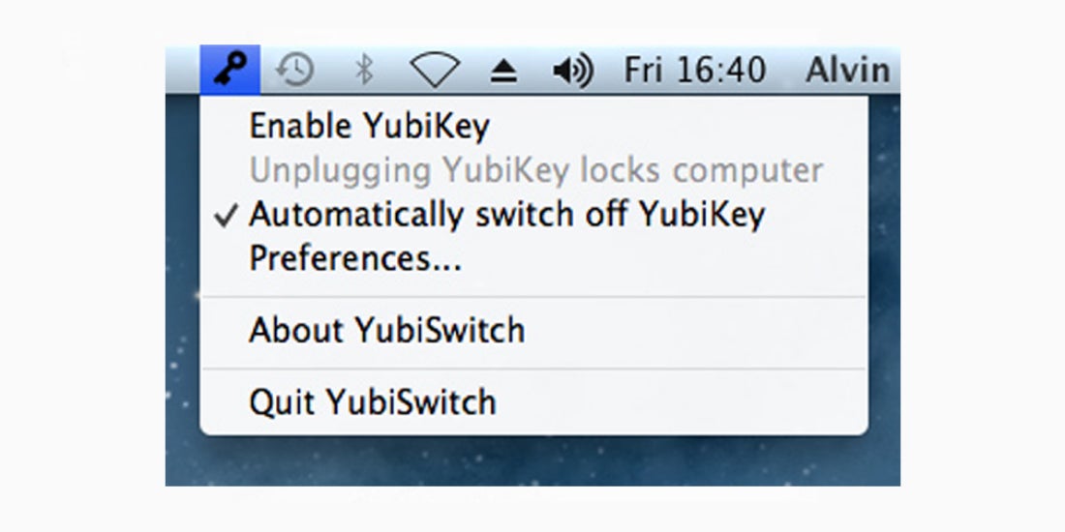Image resolution: width=1065 pixels, height=532 pixels.
Task: Click the checkmark beside Automatically switch off YubiKey
Action: [x=226, y=216]
